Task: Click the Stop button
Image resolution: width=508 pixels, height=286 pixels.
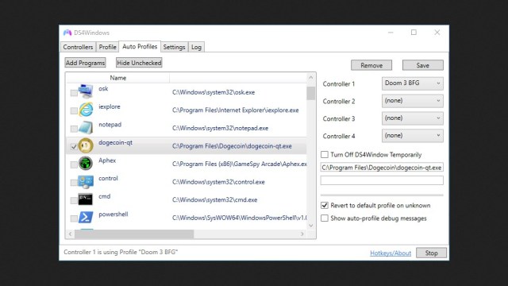Action: 431,253
